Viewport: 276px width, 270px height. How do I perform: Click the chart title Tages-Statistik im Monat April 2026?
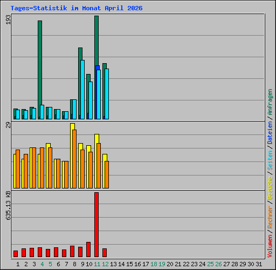[77, 8]
